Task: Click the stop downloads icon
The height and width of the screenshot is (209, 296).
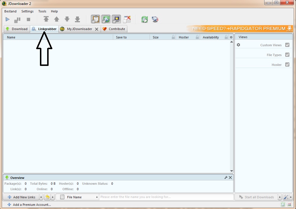Action: click(x=29, y=19)
